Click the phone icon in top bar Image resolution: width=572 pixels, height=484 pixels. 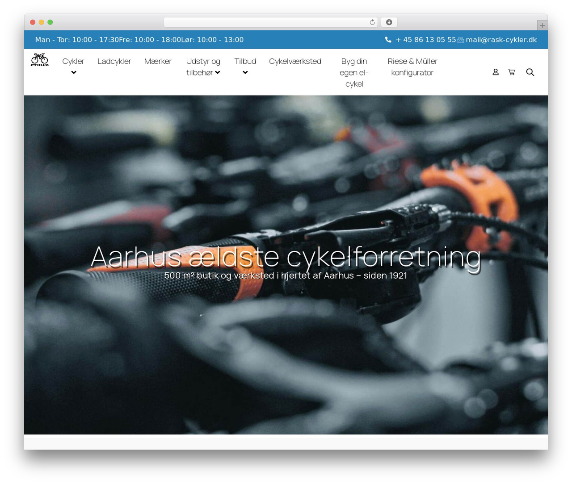pyautogui.click(x=388, y=40)
